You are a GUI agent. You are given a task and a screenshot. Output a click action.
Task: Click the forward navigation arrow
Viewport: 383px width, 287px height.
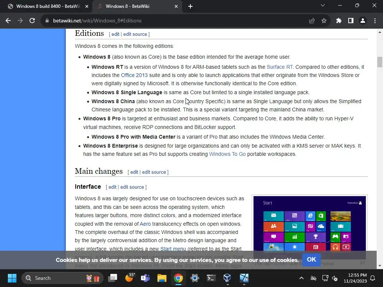(20, 21)
